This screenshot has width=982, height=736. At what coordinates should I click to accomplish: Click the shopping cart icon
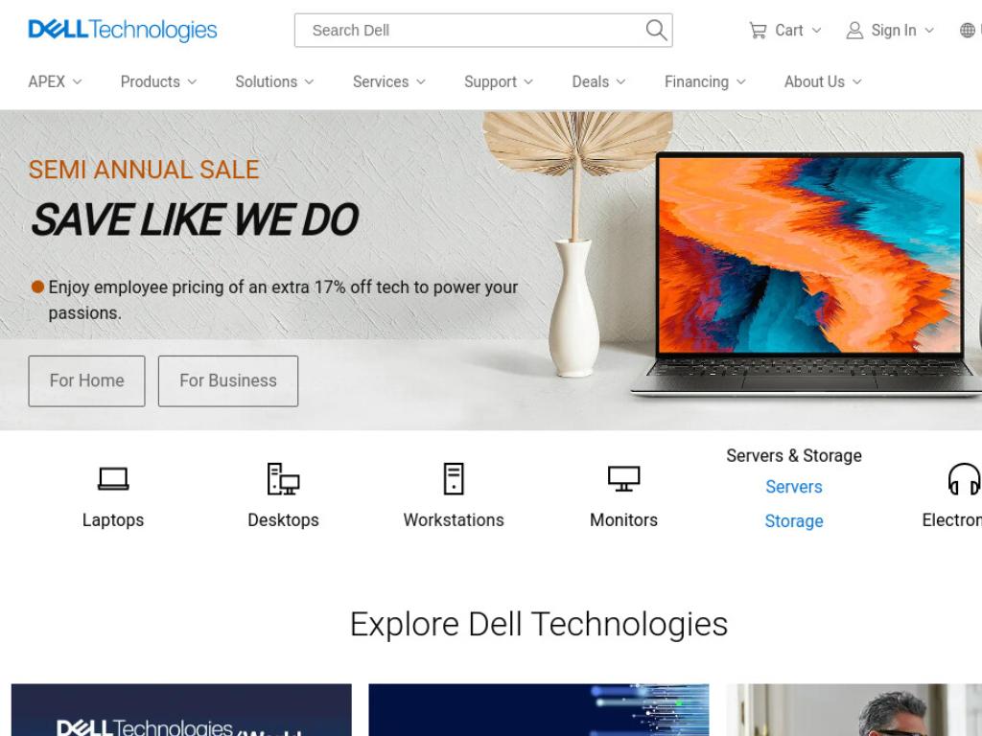[x=758, y=31]
